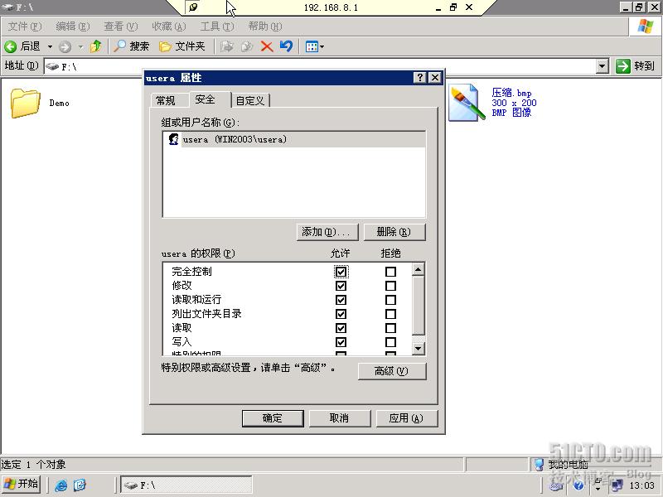Click the 添加(D)... button
The width and height of the screenshot is (663, 497).
[x=327, y=232]
